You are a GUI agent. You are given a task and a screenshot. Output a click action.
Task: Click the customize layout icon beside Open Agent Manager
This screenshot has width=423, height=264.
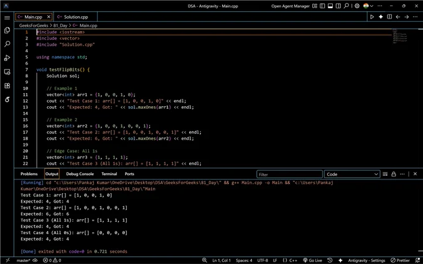tap(315, 6)
